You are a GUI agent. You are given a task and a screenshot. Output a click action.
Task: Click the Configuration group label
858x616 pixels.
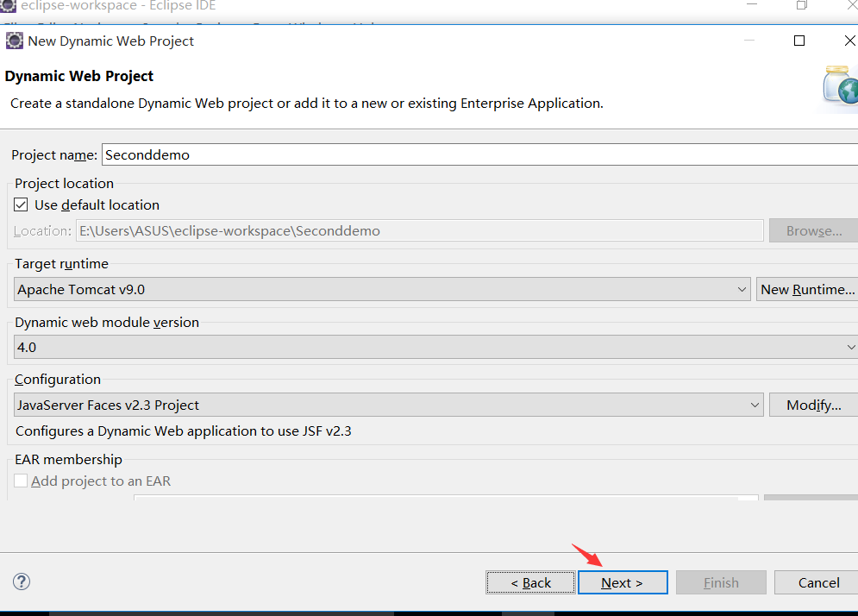pyautogui.click(x=58, y=380)
